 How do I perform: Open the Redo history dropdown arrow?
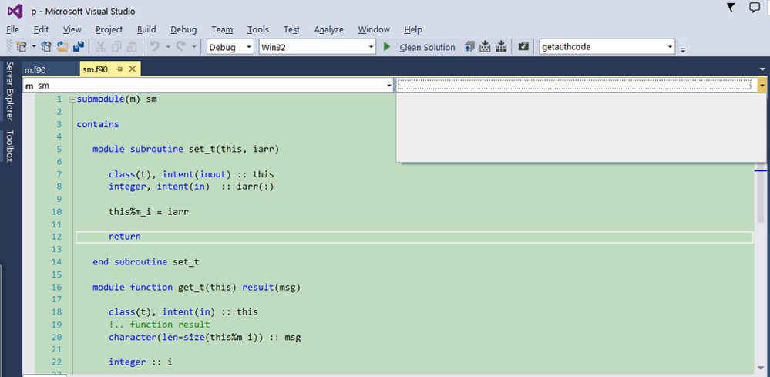(194, 46)
